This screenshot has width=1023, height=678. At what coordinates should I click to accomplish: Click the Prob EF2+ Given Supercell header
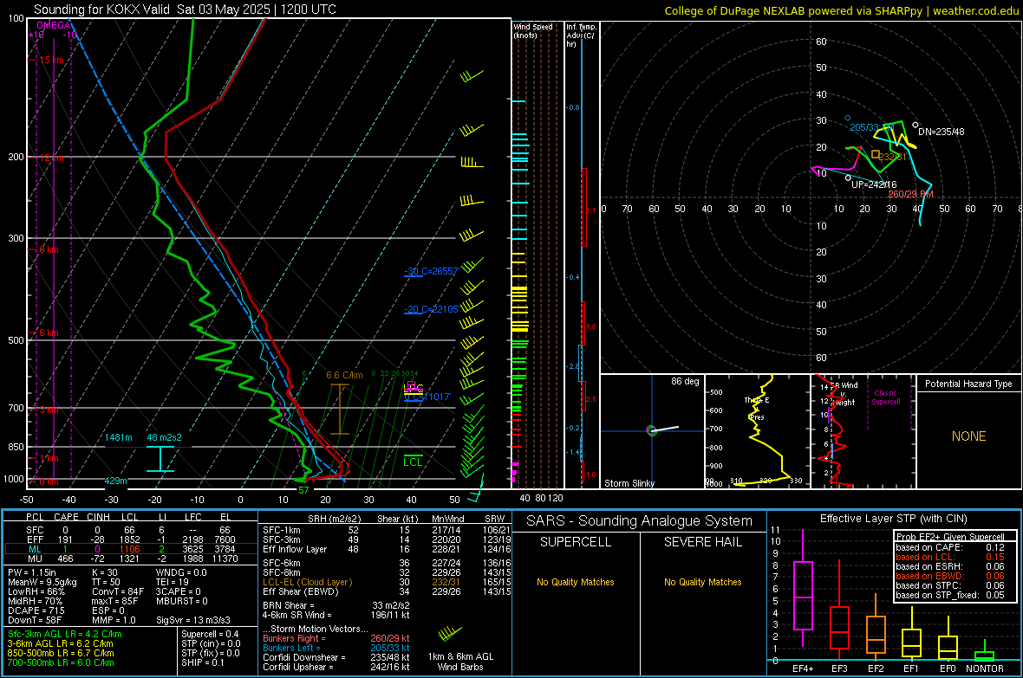pyautogui.click(x=950, y=537)
